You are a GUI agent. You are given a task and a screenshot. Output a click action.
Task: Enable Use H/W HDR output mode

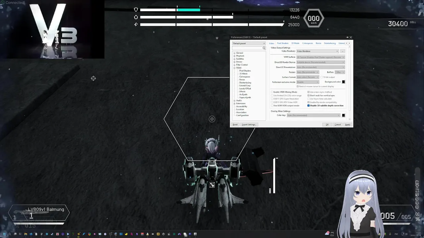[x=272, y=106]
